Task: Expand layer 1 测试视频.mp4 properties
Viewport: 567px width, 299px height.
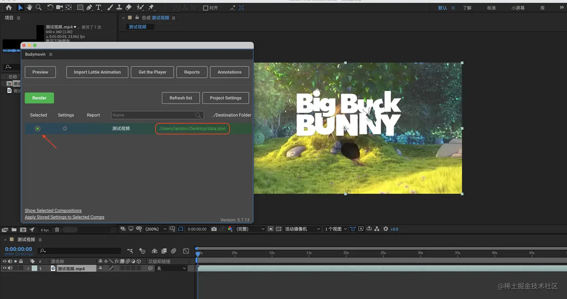Action: (28, 268)
